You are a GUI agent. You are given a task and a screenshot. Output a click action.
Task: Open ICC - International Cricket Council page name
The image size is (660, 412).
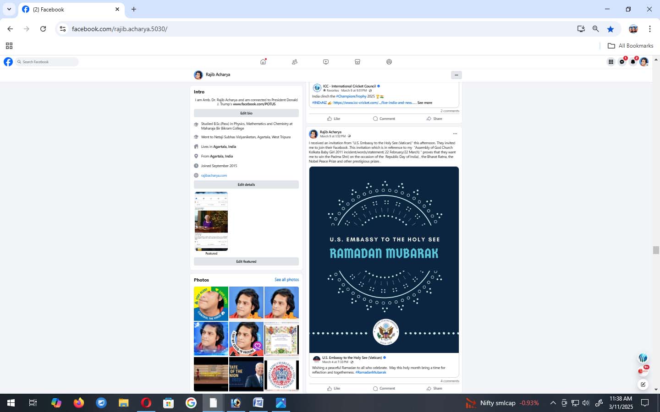[349, 86]
